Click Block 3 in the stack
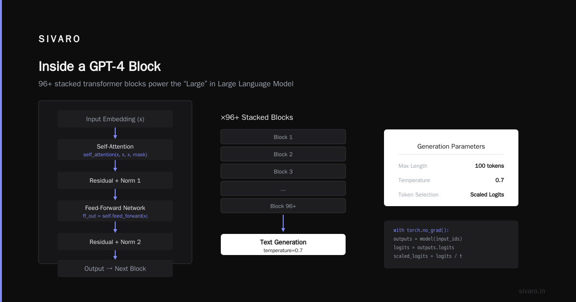This screenshot has width=576, height=302. point(283,172)
